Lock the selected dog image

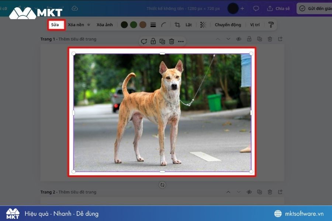[x=153, y=41]
